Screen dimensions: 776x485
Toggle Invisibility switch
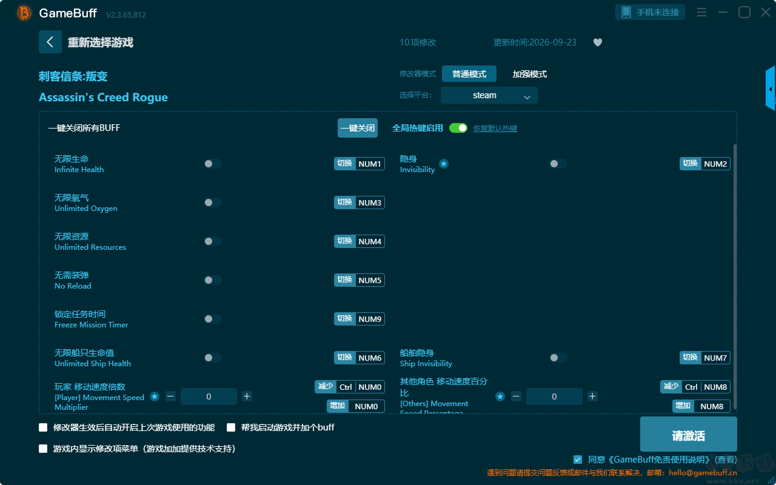(x=558, y=164)
